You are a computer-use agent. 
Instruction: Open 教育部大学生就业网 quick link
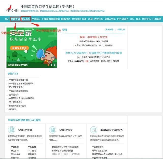pos(18,106)
